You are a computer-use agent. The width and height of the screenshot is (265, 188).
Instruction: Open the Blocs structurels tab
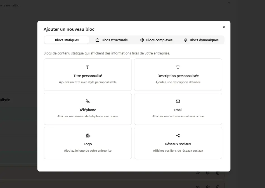112,40
